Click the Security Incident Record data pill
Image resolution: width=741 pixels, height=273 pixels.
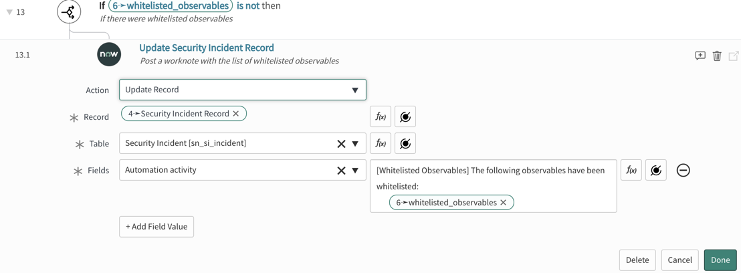[x=184, y=114]
